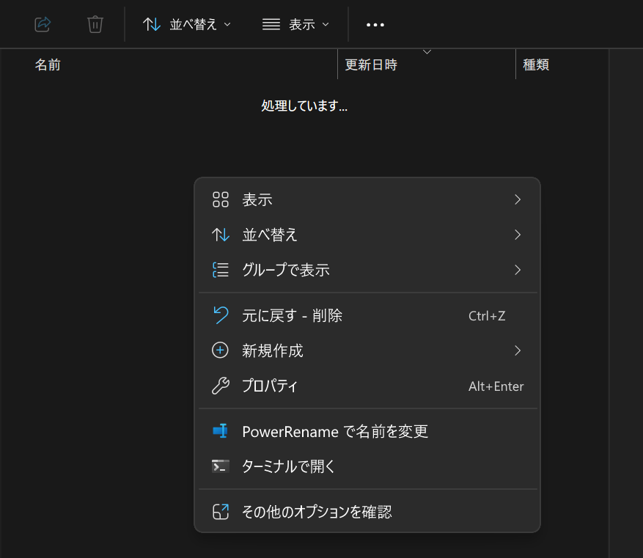Click the その他のオプションを確認 expand icon
Viewport: 643px width, 558px height.
click(x=220, y=512)
